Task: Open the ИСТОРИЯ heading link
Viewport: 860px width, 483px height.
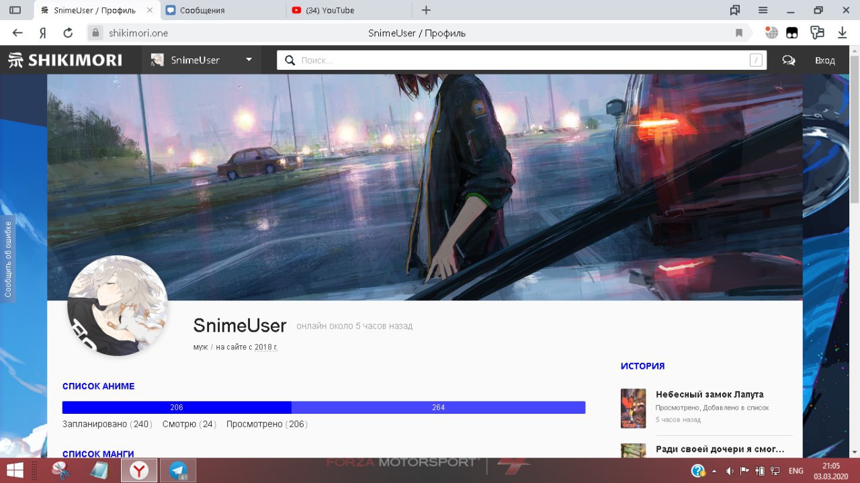Action: (642, 366)
